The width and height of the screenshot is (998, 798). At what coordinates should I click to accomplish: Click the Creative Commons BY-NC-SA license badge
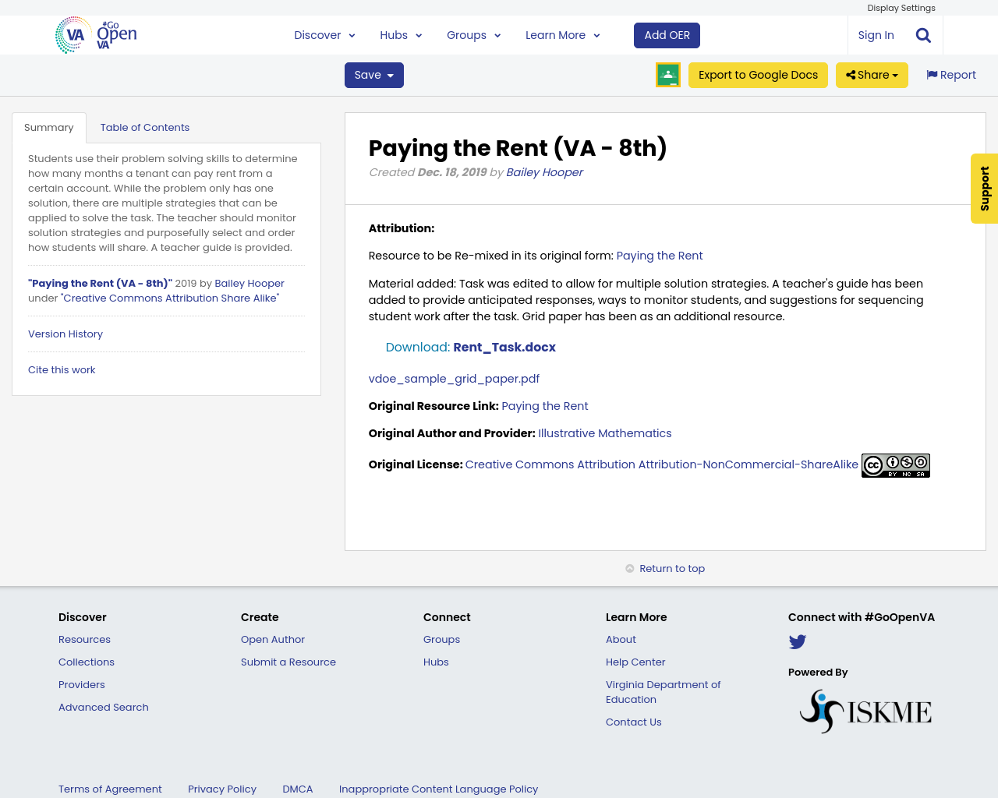click(x=895, y=464)
